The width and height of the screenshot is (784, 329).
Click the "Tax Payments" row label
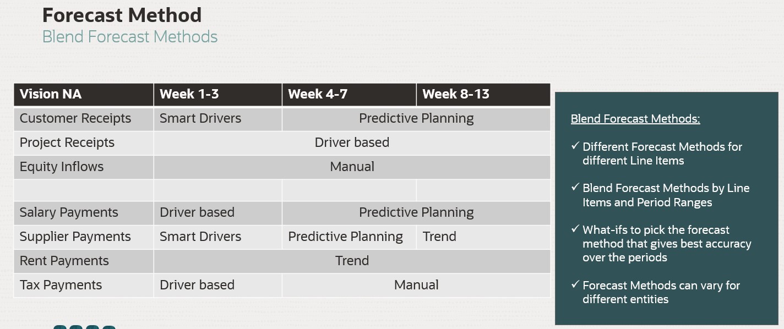click(x=61, y=285)
